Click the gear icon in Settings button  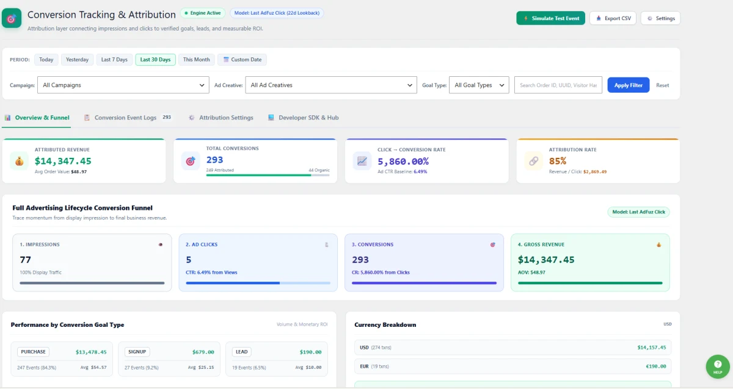[x=650, y=18]
